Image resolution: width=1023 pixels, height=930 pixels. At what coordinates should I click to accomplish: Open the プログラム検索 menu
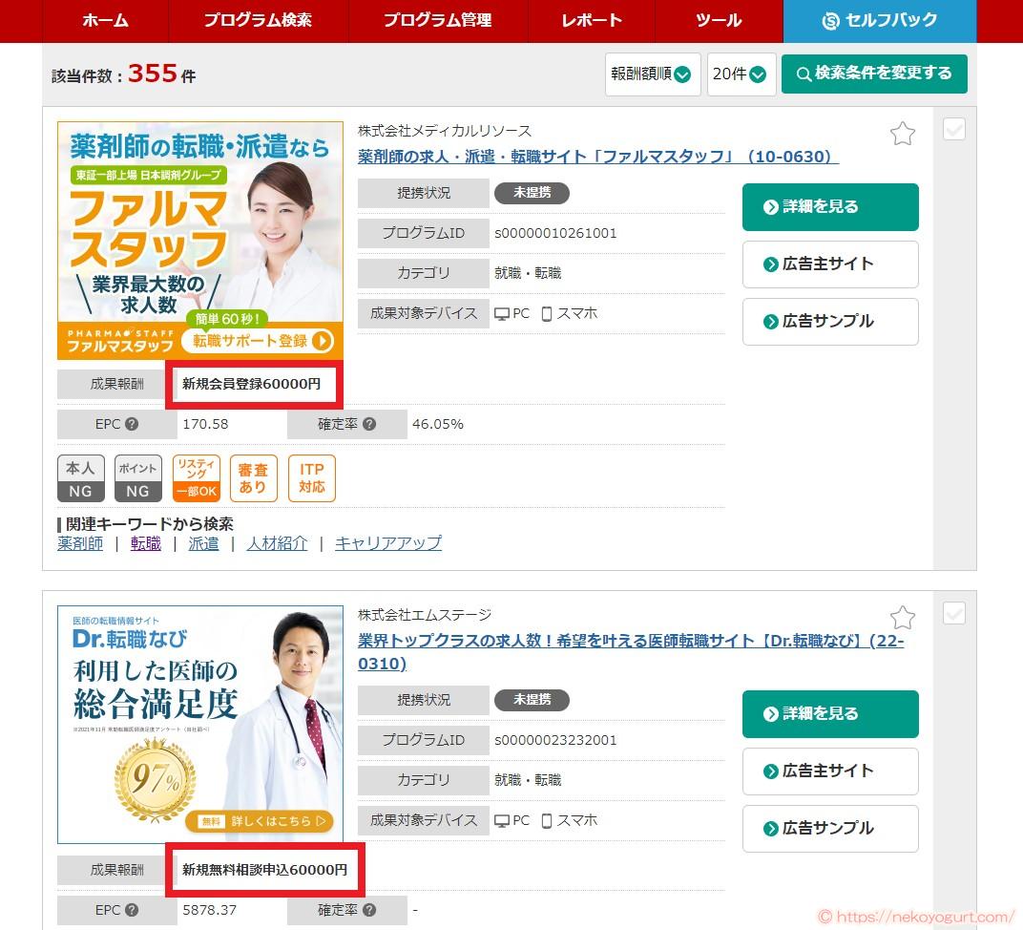[x=258, y=21]
